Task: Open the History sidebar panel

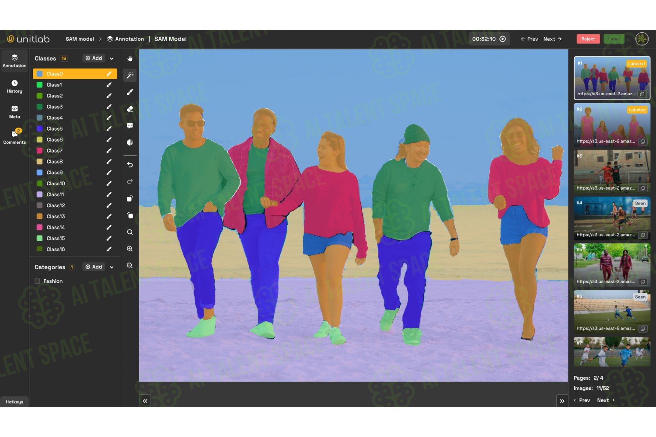Action: pos(14,87)
